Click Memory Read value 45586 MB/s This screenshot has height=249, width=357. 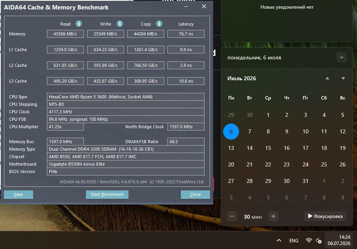65,34
